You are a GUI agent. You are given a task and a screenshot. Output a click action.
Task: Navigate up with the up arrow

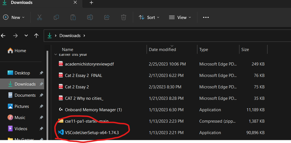pos(36,36)
